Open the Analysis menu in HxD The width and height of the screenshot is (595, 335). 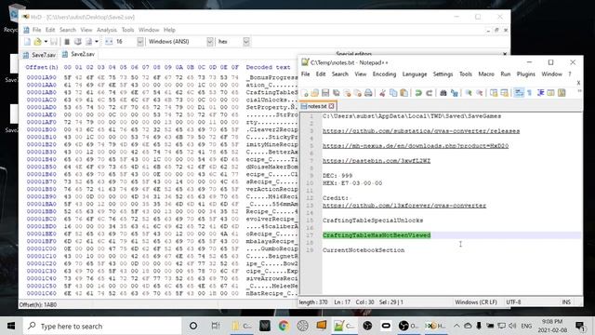point(107,30)
